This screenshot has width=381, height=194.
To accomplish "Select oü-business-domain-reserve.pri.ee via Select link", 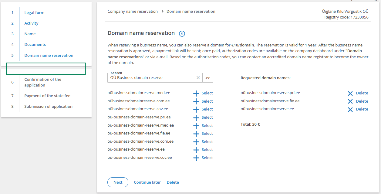I will (x=207, y=117).
